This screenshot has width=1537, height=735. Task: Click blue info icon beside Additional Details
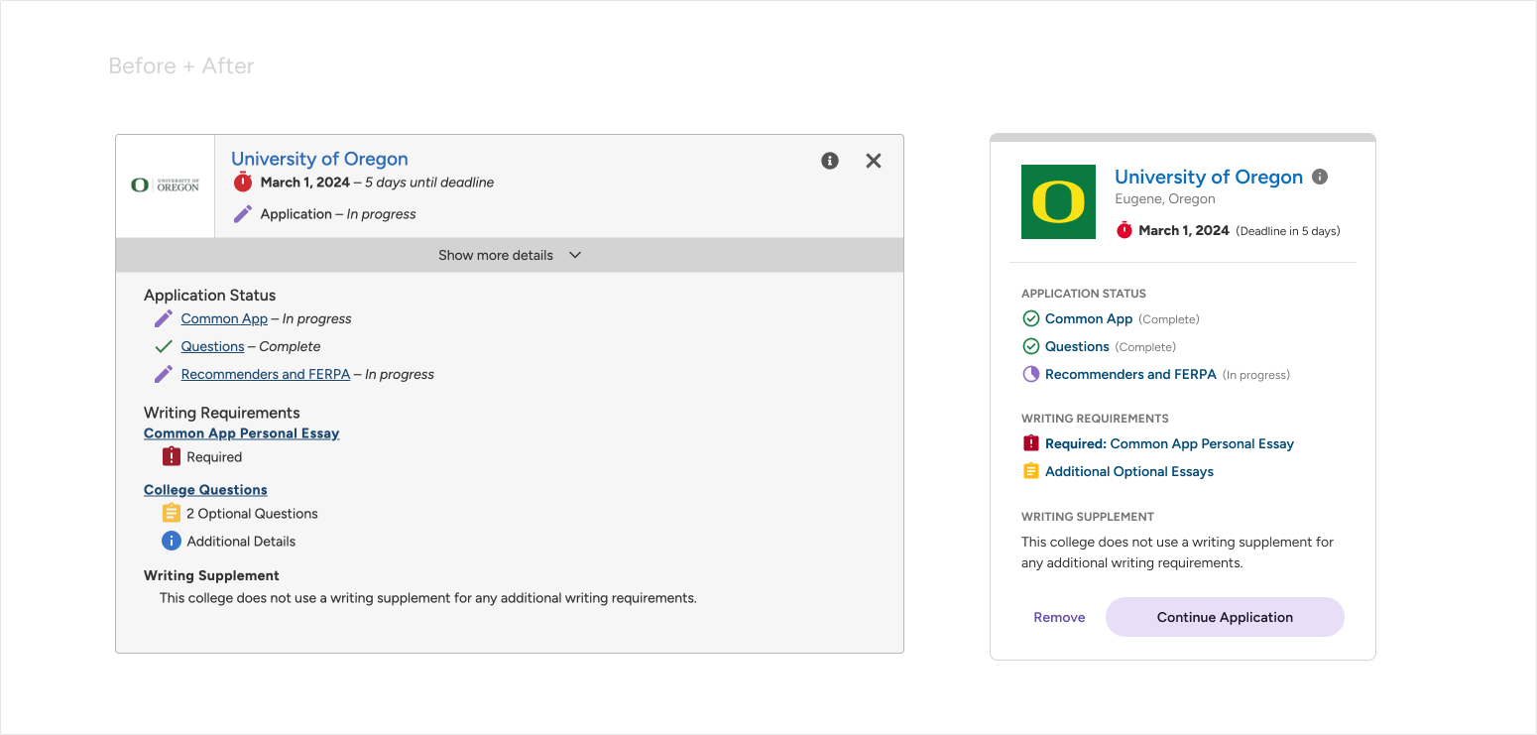tap(172, 541)
